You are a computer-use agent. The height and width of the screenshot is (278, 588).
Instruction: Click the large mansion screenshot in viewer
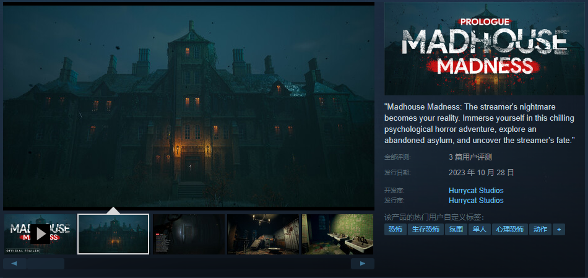189,106
